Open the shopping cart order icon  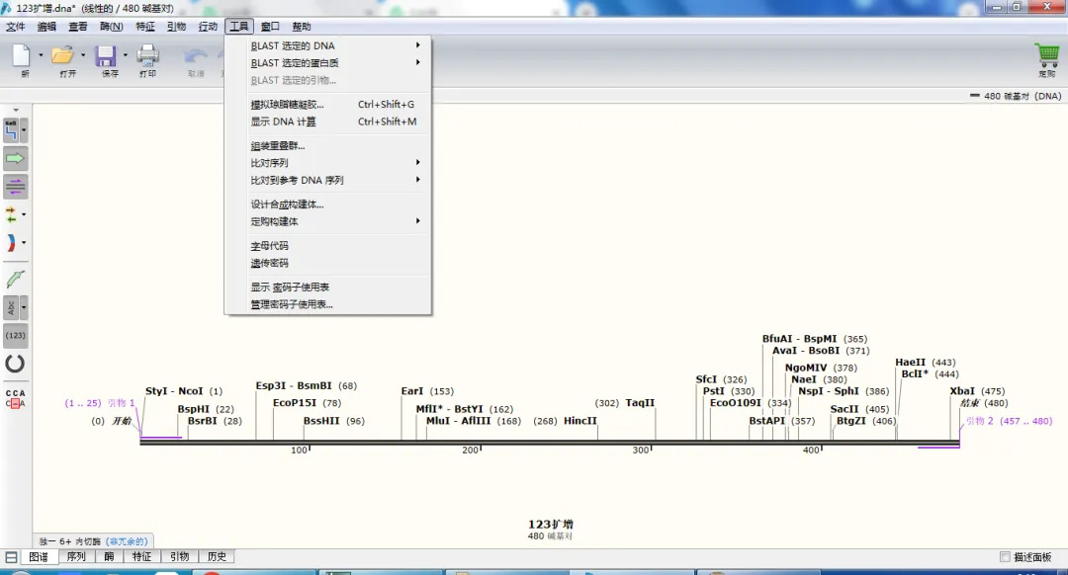(1046, 55)
